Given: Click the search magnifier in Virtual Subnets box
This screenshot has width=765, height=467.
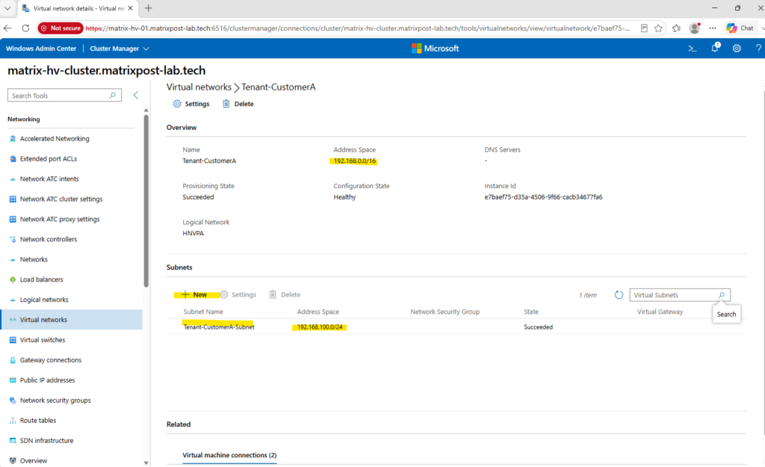Looking at the screenshot, I should tap(722, 294).
